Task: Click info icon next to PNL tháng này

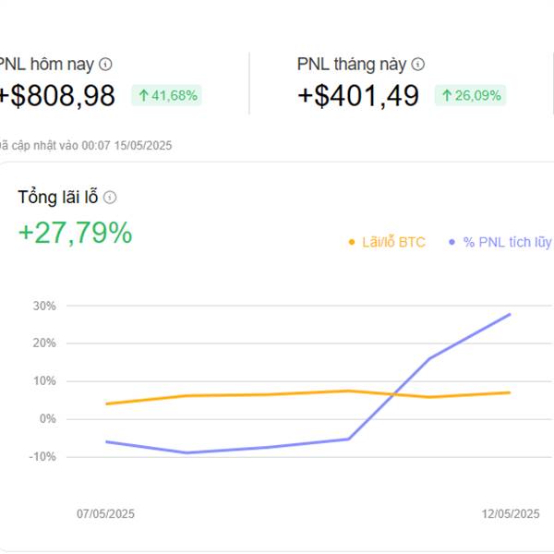Action: [418, 65]
